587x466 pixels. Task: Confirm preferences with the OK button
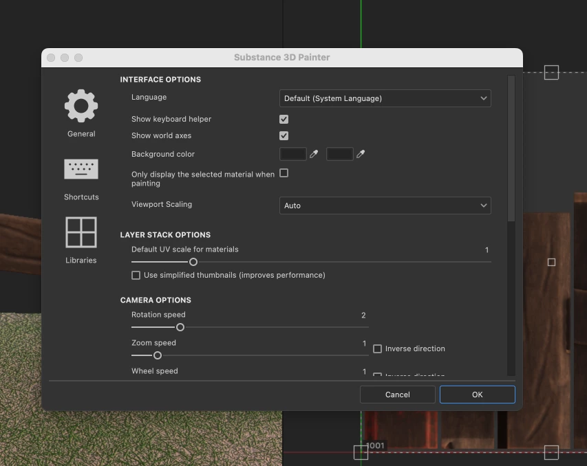478,395
